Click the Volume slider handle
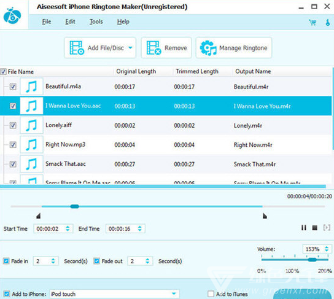Viewport: 334px width, 299px height. 313,259
